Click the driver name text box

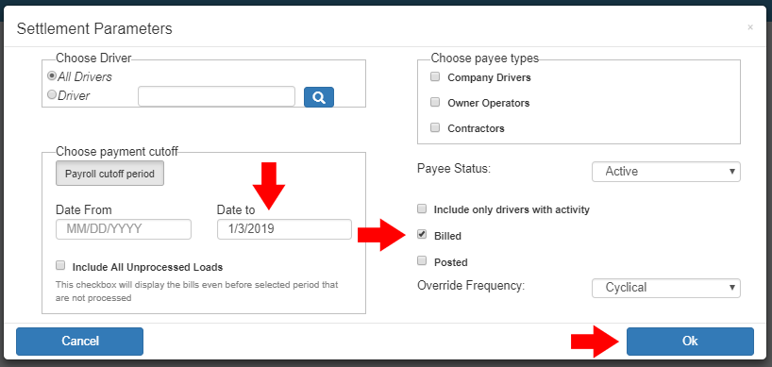pyautogui.click(x=217, y=96)
